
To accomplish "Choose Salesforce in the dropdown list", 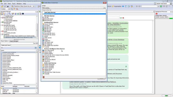I will coord(47,58).
